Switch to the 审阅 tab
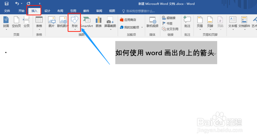This screenshot has height=139, width=257. coord(99,11)
